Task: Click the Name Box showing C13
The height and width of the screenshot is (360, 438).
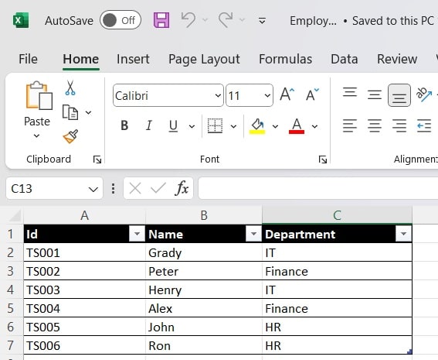Action: point(47,189)
